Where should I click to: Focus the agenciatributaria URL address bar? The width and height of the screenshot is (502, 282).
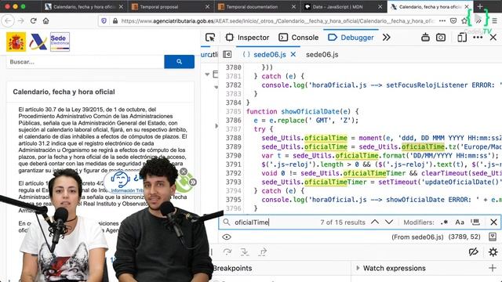coord(277,21)
